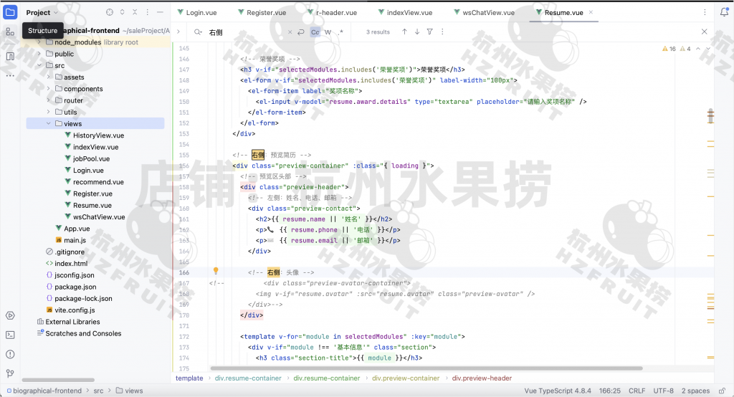Click the 2 spaces indent setting

pos(695,391)
